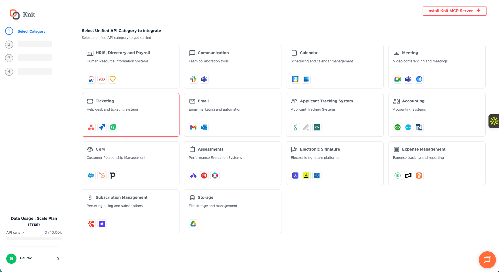Click the QuickBooks icon in Accounting card
This screenshot has width=499, height=272.
398,127
